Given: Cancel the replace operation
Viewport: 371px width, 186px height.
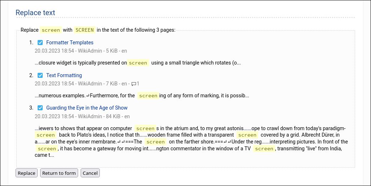Looking at the screenshot, I should coord(90,173).
